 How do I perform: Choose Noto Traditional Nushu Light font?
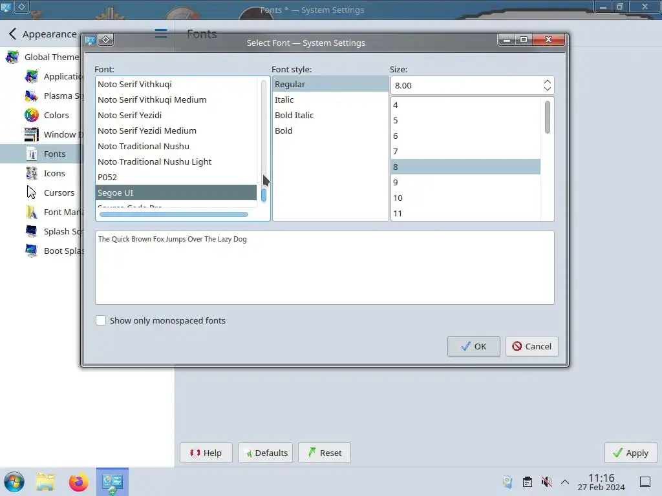click(176, 161)
